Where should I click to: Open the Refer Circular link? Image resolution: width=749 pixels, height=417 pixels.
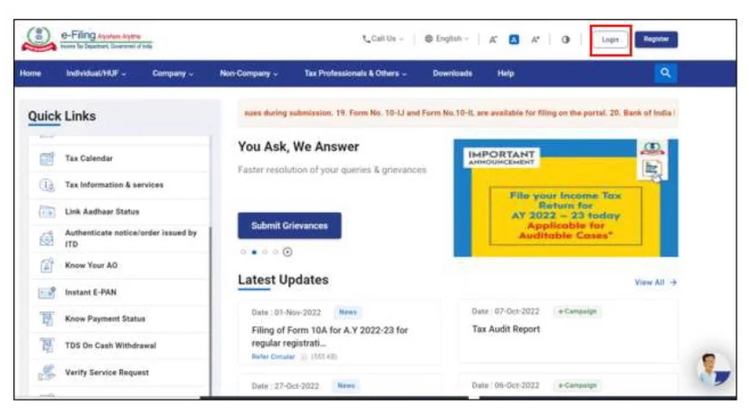[273, 357]
